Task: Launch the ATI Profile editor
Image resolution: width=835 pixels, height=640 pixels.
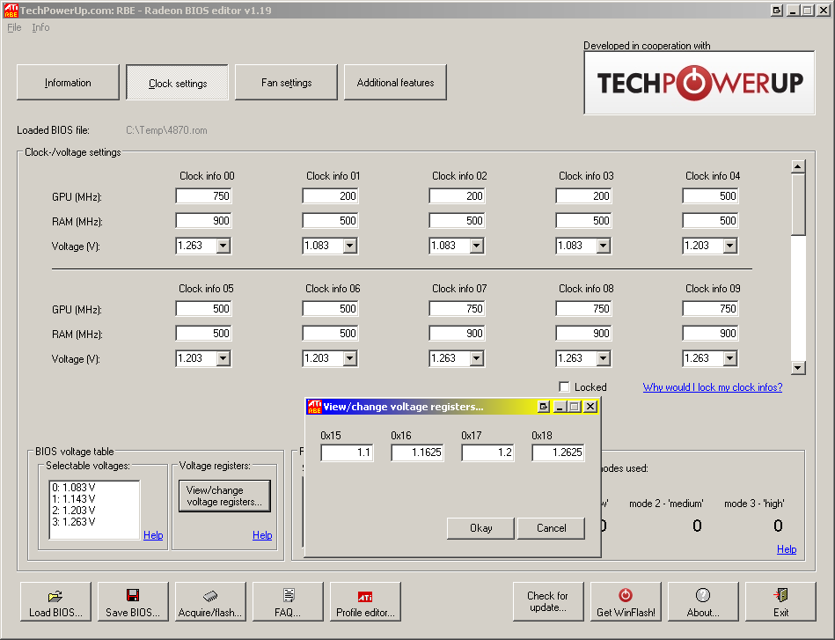Action: [365, 601]
